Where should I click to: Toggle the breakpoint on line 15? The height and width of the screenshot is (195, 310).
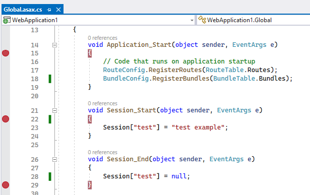click(6, 53)
